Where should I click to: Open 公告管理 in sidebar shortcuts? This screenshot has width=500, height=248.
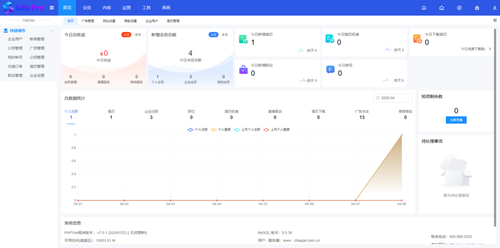pyautogui.click(x=15, y=48)
